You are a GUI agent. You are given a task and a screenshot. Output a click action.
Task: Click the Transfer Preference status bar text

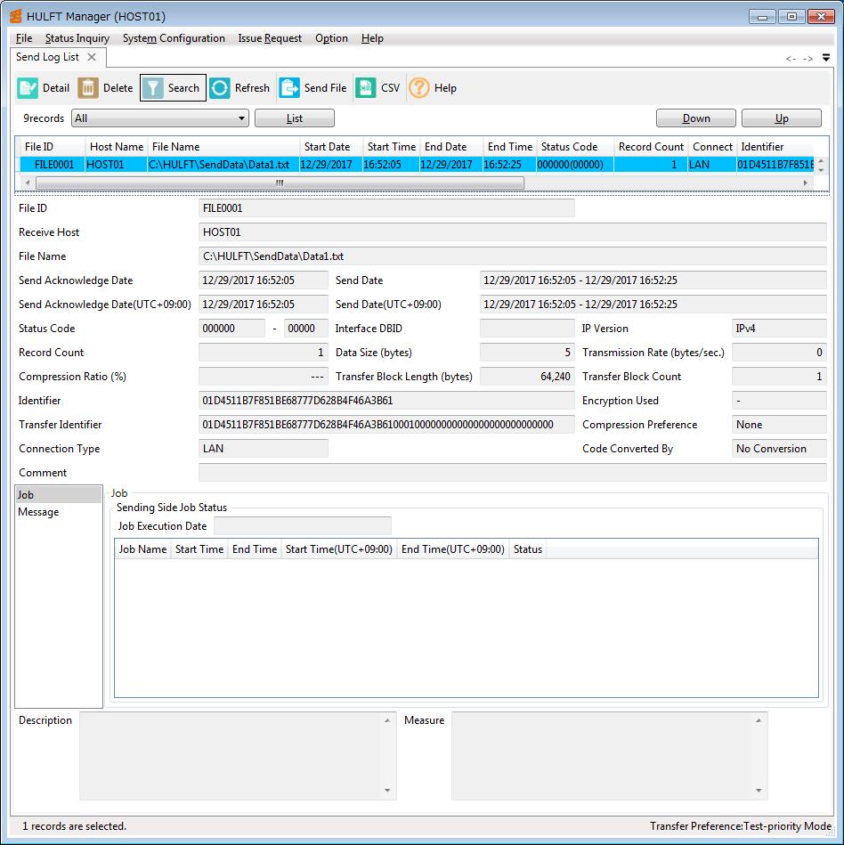(x=741, y=826)
